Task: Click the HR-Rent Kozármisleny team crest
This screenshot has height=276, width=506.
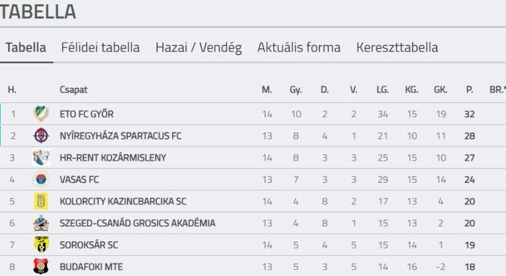Action: tap(41, 158)
